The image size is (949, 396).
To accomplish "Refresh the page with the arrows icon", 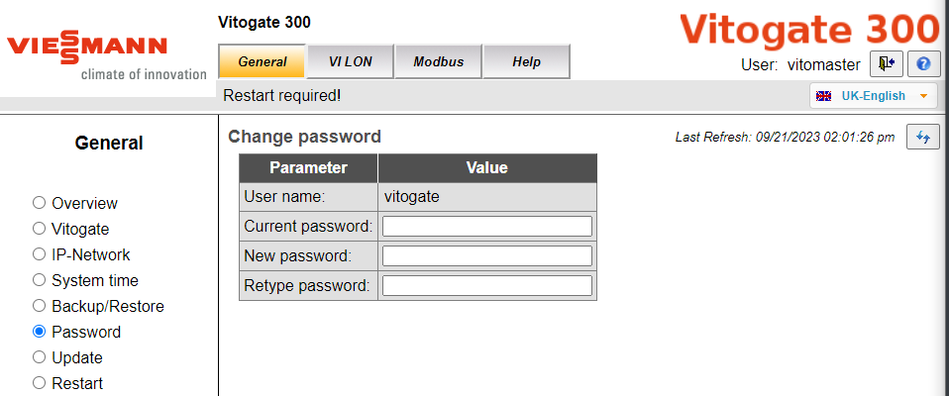I will 923,137.
